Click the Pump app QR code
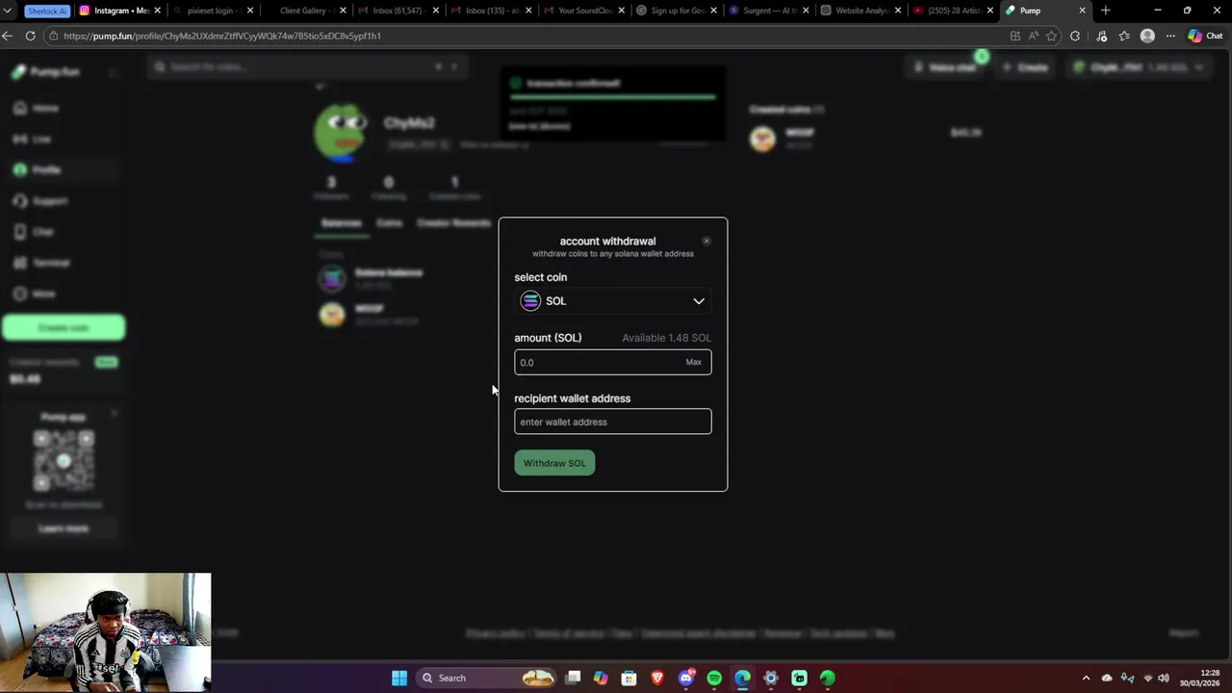The image size is (1232, 693). tap(64, 461)
